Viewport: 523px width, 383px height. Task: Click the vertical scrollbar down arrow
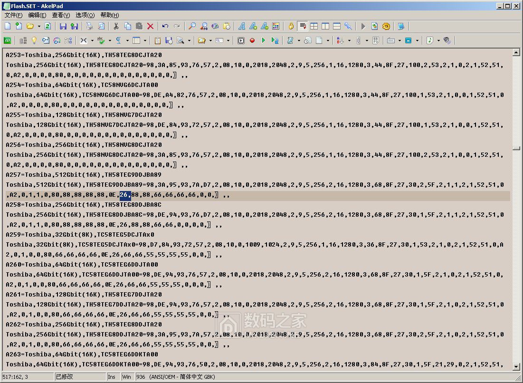(x=516, y=367)
